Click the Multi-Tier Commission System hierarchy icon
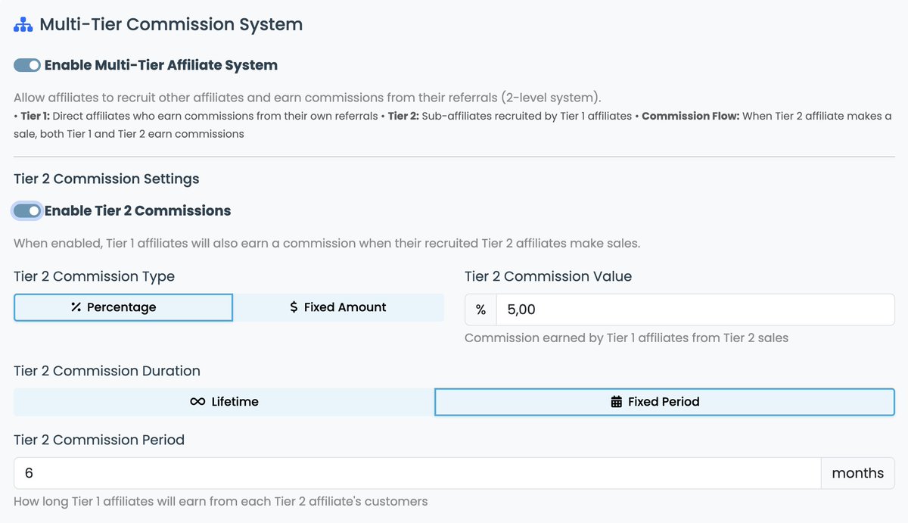Image resolution: width=908 pixels, height=523 pixels. [x=23, y=23]
